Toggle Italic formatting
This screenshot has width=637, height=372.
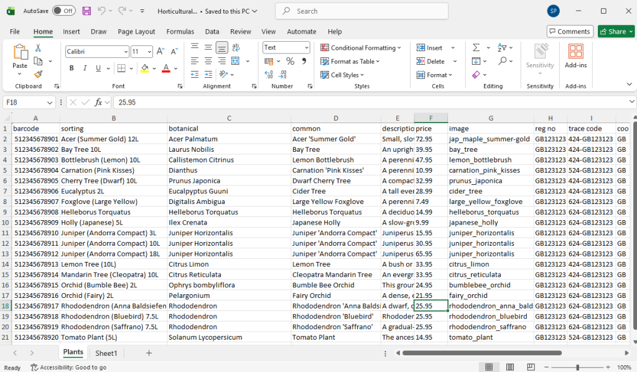(85, 68)
